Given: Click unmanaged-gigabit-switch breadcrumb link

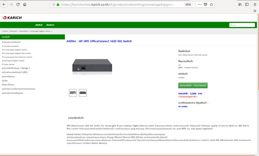Looking at the screenshot, I should [40, 31].
